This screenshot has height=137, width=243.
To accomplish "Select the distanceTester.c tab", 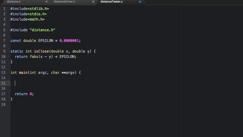I will pyautogui.click(x=112, y=2).
